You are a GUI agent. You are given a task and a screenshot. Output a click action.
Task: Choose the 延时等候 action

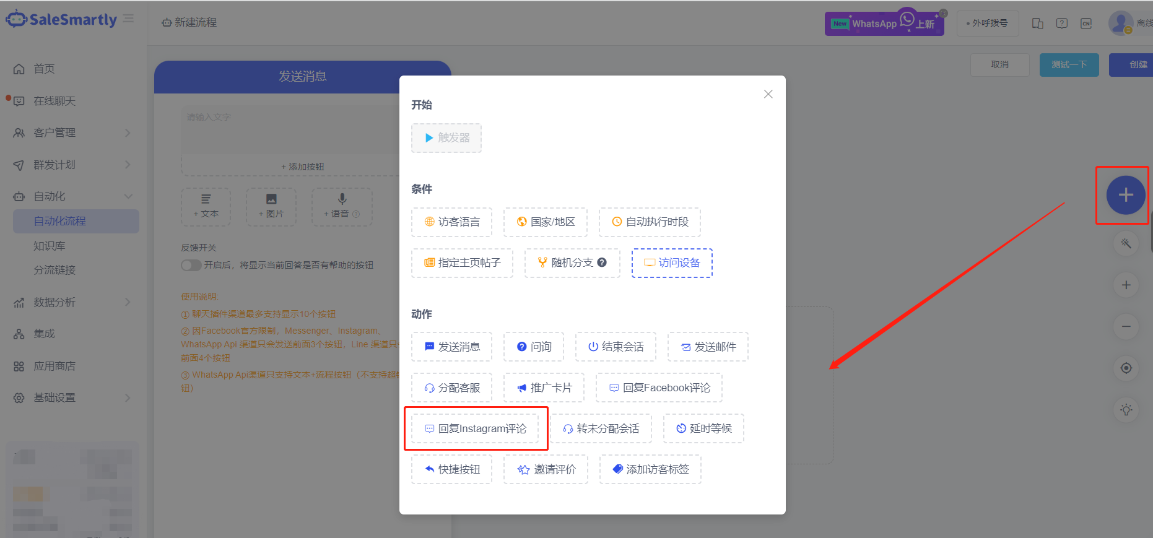coord(703,428)
